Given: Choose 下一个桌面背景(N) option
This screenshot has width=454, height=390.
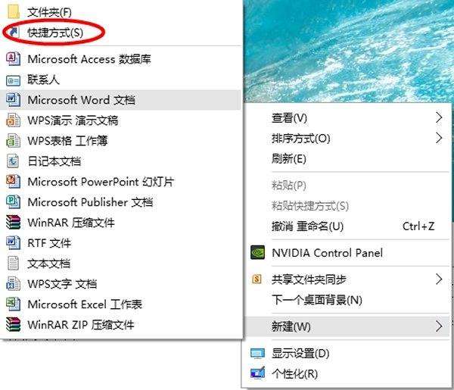Looking at the screenshot, I should 317,300.
